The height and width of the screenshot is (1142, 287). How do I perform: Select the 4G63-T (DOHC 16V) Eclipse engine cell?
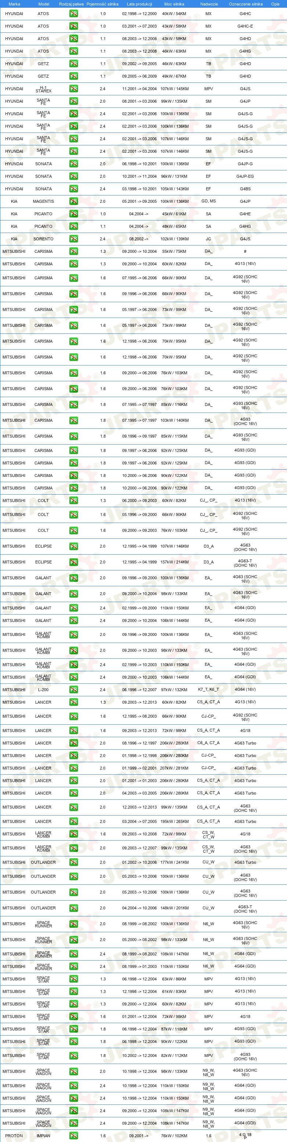(245, 563)
